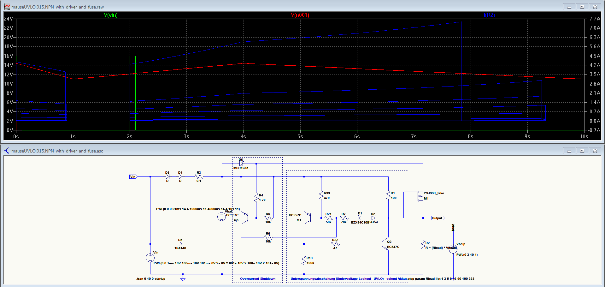Click the 'PWL(0 3 10 1)' value of Vhelp

467,255
